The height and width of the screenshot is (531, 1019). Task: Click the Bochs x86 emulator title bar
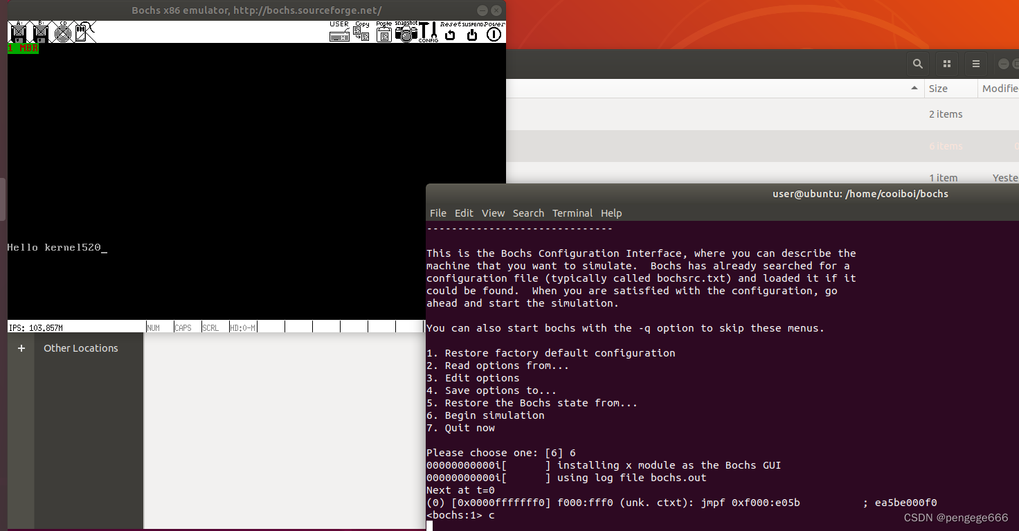point(256,10)
